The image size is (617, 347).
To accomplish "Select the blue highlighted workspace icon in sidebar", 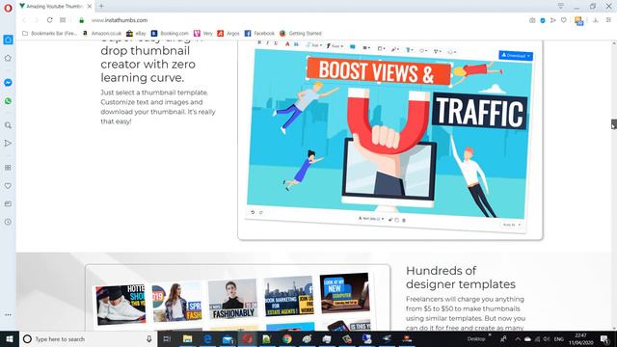I will 8,40.
